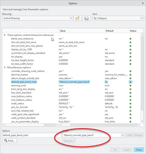146x154 pixels.
Task: Select the line_style_standard option
Action: 21,93
